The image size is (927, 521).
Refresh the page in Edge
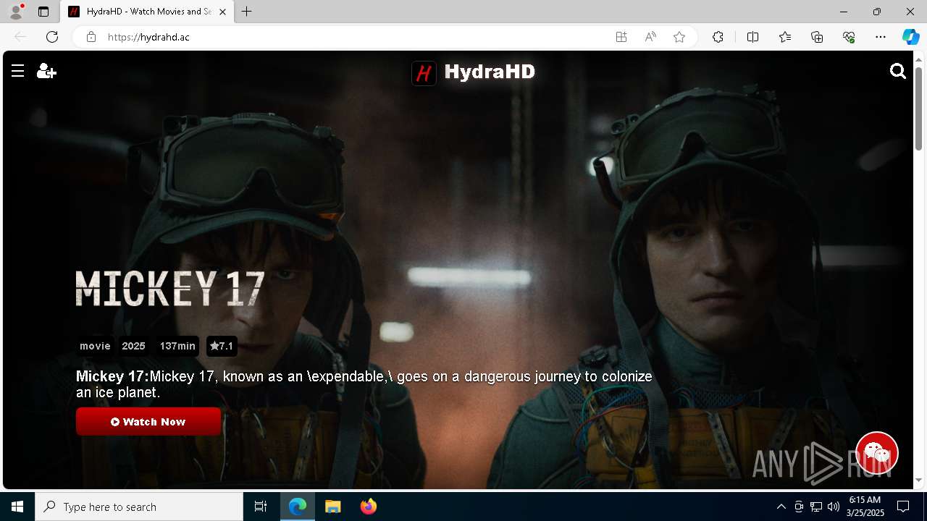(52, 37)
